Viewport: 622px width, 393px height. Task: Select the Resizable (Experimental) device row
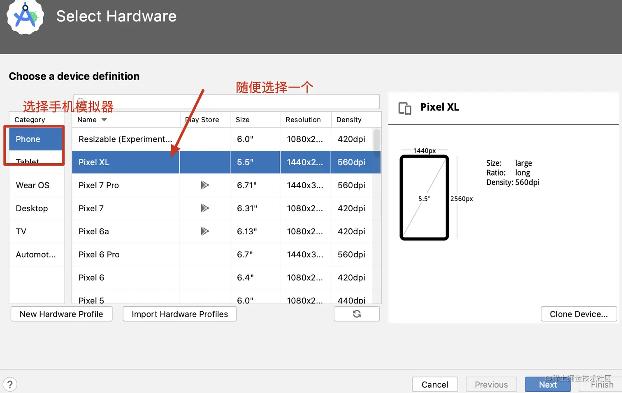(226, 139)
